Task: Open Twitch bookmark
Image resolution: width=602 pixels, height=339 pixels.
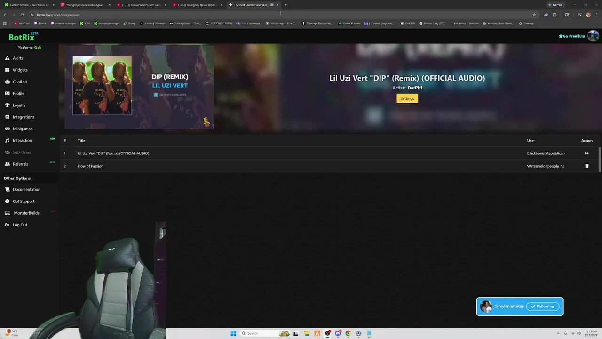Action: pyautogui.click(x=40, y=23)
